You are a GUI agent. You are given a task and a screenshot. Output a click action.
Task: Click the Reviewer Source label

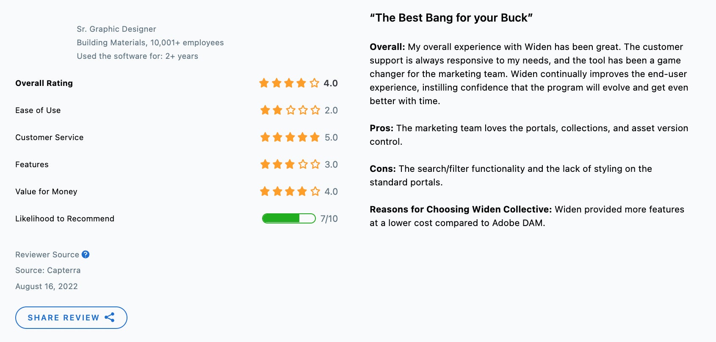coord(47,254)
